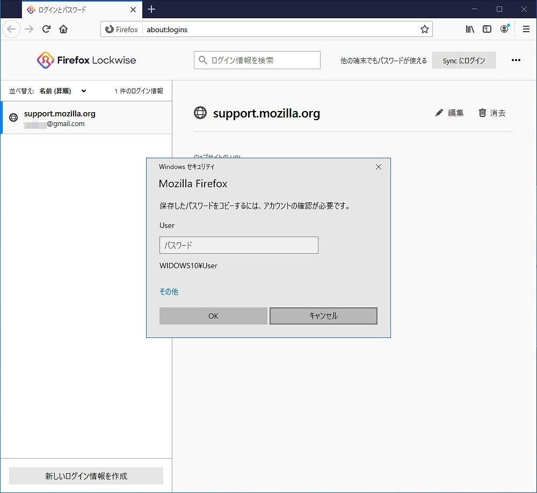Click the 1 件のログイン情報 count text

pos(139,91)
